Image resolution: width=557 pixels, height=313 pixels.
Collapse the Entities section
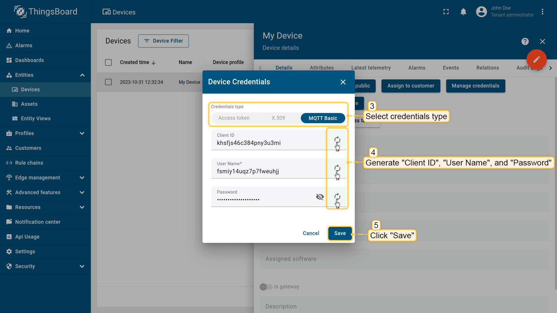(82, 75)
